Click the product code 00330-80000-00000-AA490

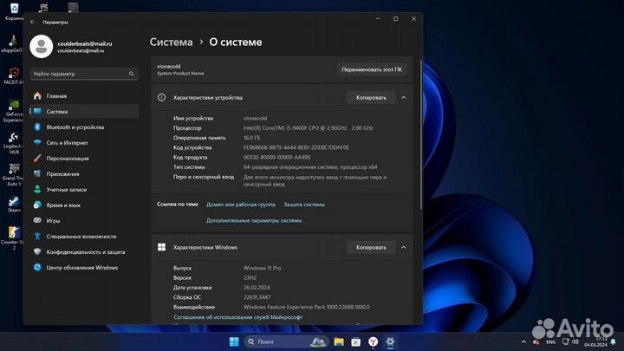pyautogui.click(x=277, y=157)
